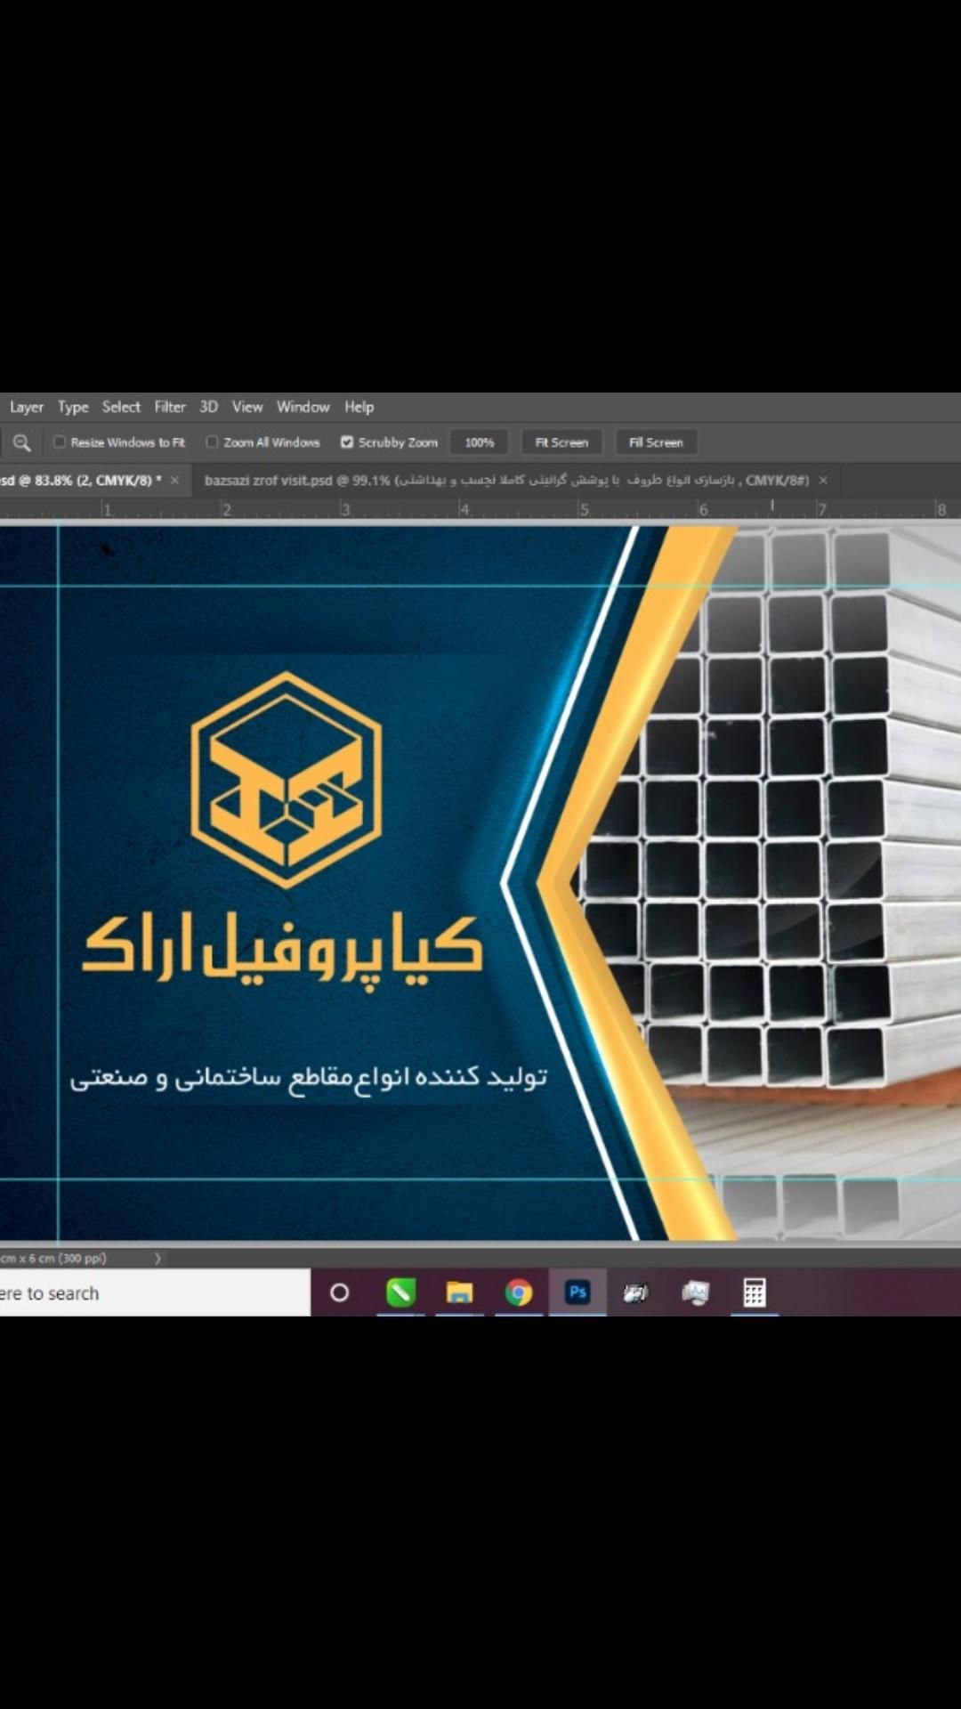
Task: Open the Window menu
Action: (303, 407)
